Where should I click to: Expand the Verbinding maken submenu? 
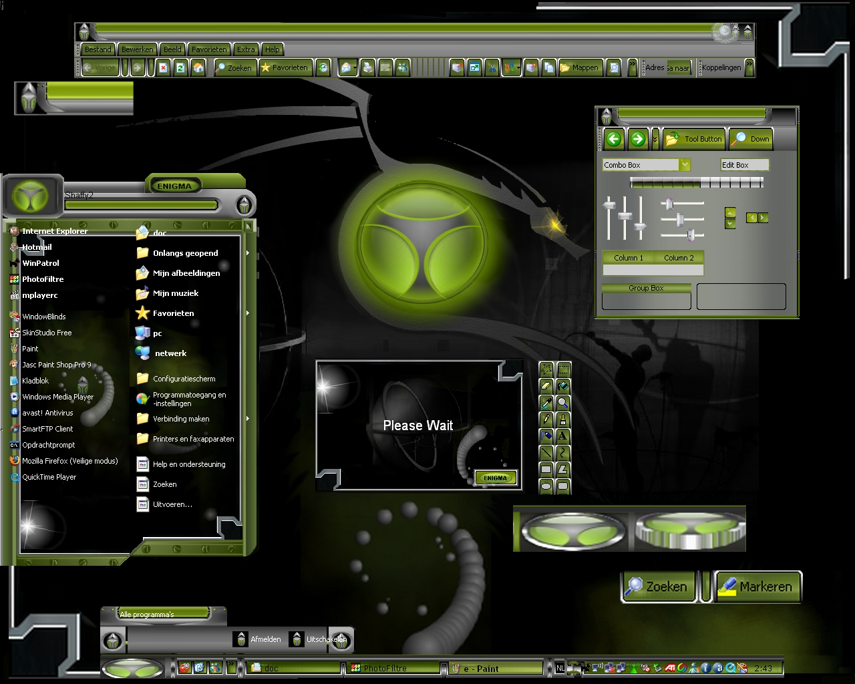[247, 419]
